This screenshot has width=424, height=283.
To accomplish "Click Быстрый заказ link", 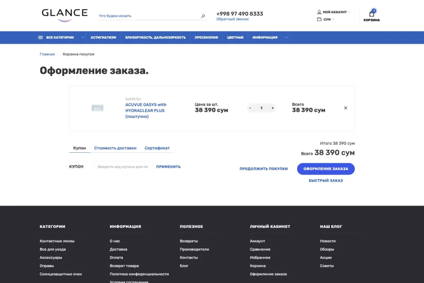I will [x=326, y=181].
